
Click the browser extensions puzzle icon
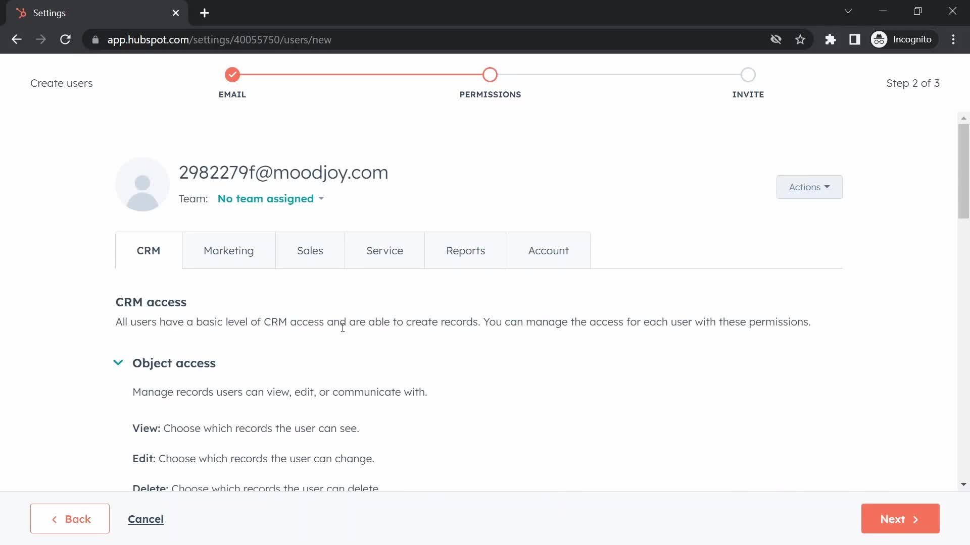pos(830,39)
